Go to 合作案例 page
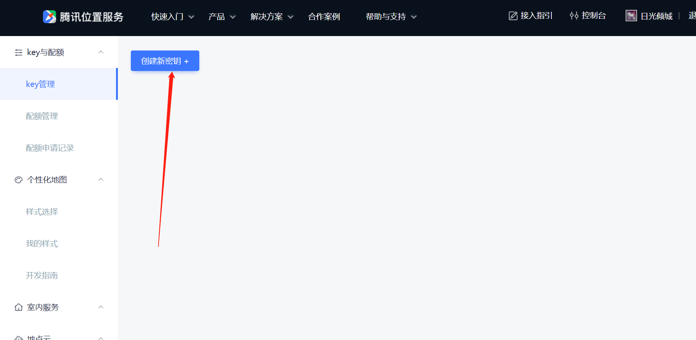This screenshot has height=340, width=696. 324,17
